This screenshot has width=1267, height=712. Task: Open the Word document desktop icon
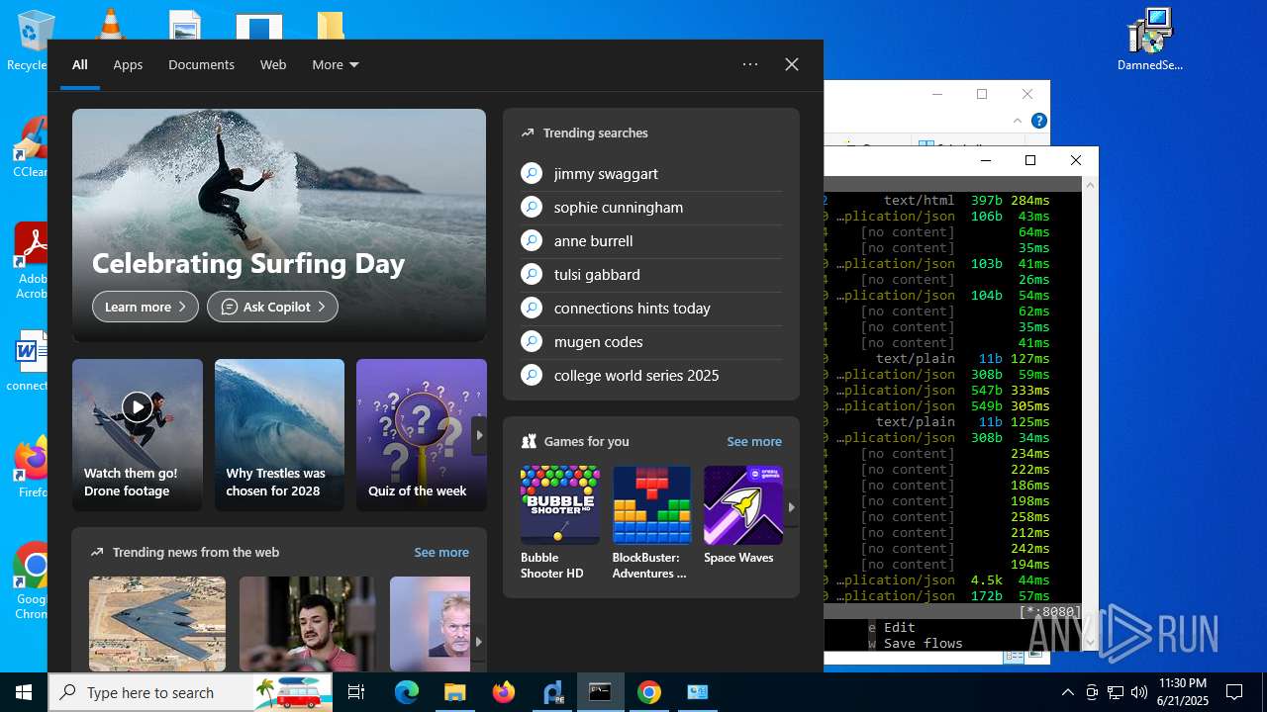[30, 361]
